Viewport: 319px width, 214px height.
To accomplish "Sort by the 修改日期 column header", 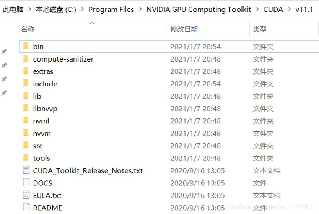I will tap(184, 29).
